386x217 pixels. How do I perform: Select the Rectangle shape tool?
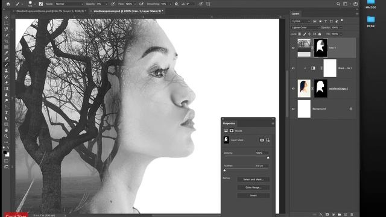pos(7,124)
